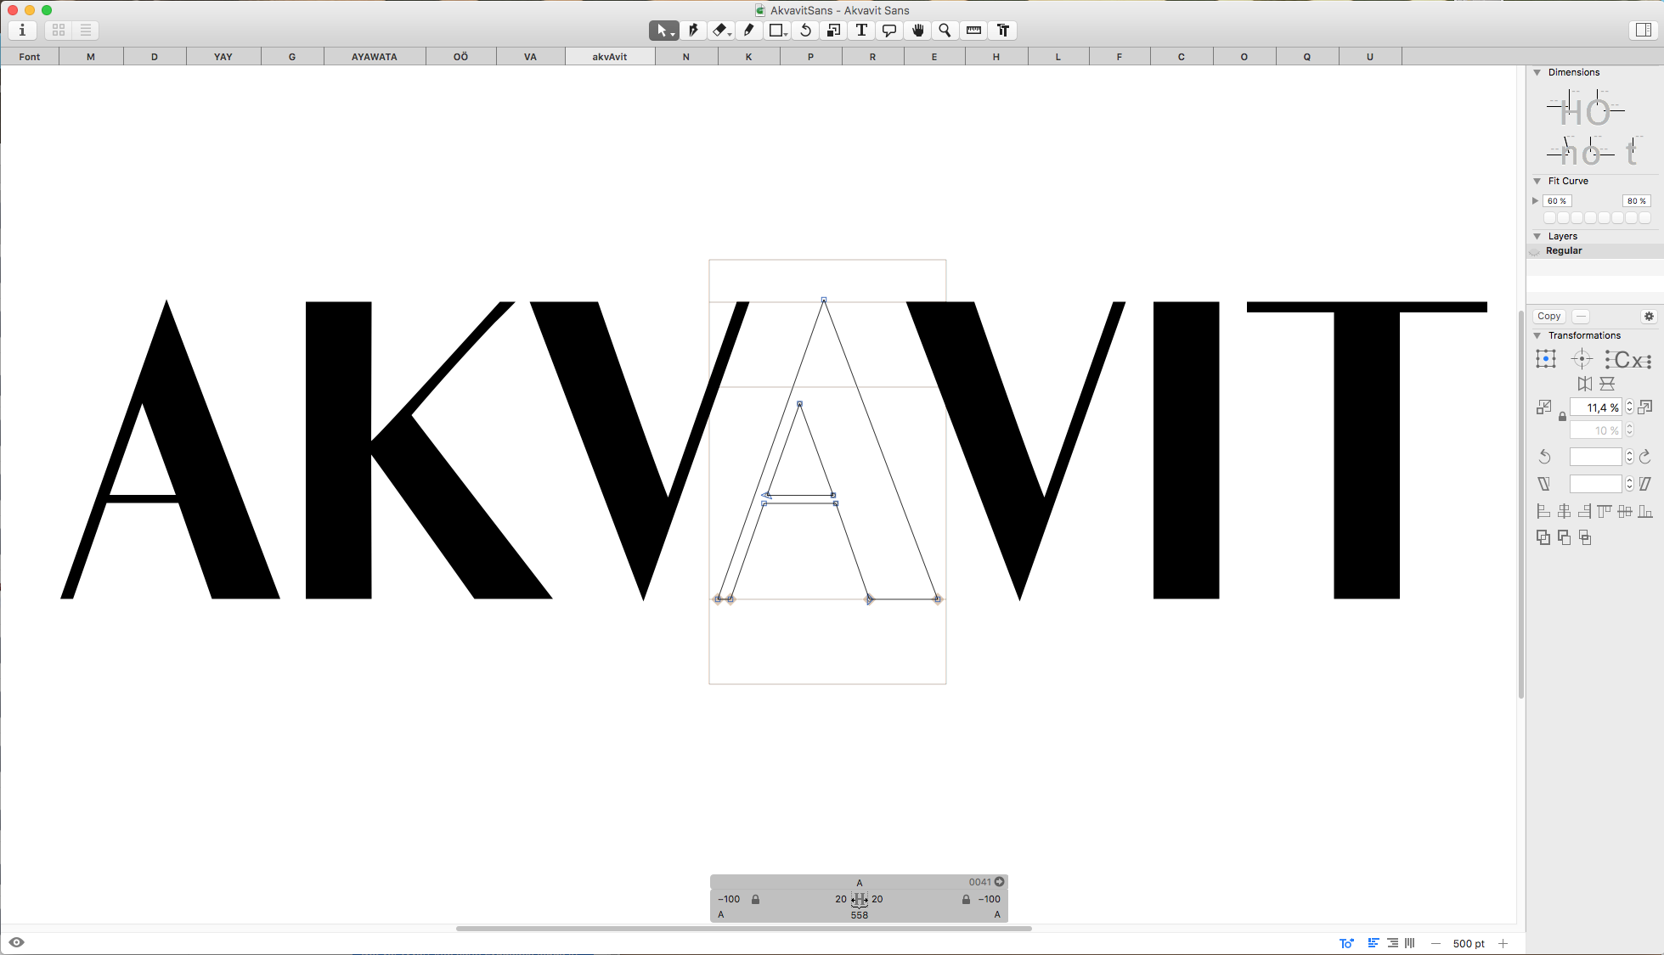Toggle preview eye icon at bottom-left
This screenshot has width=1664, height=955.
pos(16,942)
